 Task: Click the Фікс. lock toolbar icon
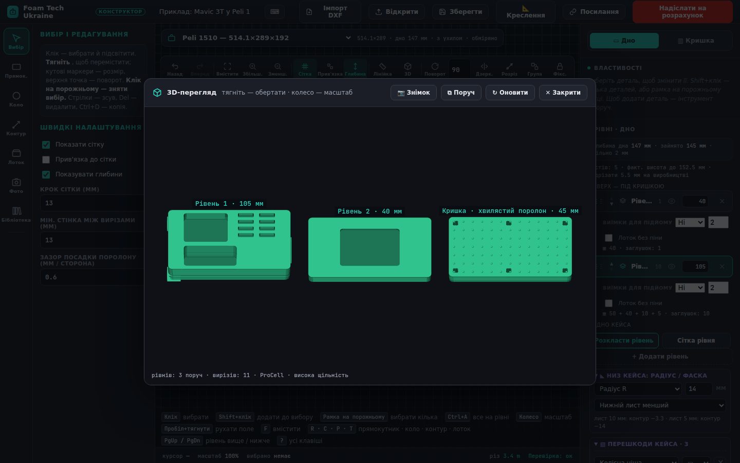point(560,69)
